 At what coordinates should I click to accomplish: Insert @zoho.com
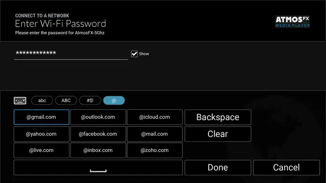[x=155, y=150]
